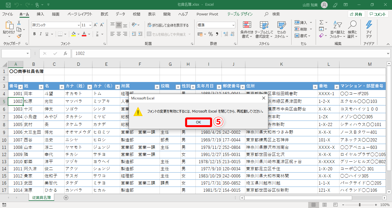Activate the Format Painter brush
This screenshot has width=392, height=208.
[x=19, y=36]
